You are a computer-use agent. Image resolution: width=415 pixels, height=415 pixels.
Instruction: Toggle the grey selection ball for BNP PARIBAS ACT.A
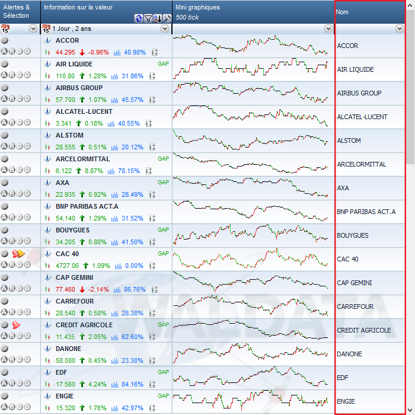(x=5, y=206)
